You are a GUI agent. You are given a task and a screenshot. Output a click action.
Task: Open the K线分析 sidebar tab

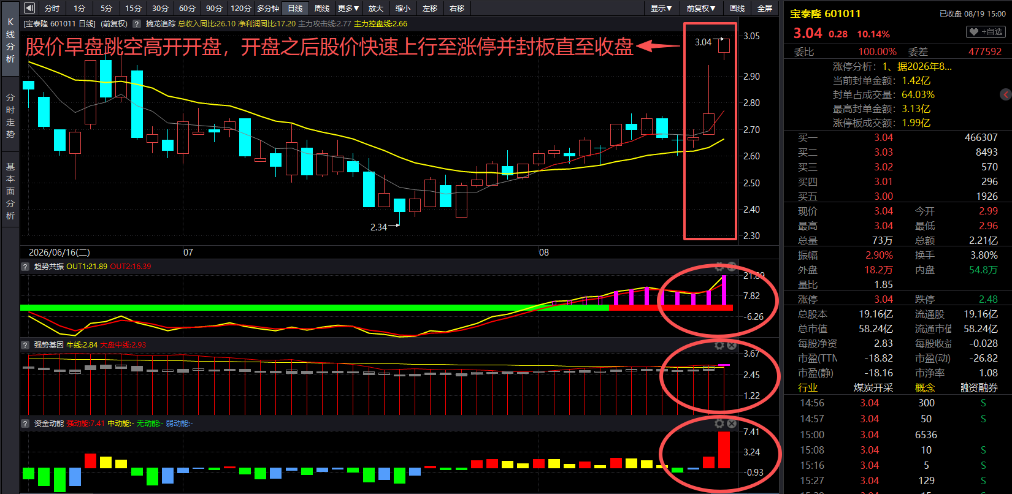pyautogui.click(x=10, y=40)
